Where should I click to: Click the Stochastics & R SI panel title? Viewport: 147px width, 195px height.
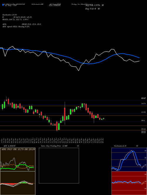pyautogui.click(x=126, y=146)
